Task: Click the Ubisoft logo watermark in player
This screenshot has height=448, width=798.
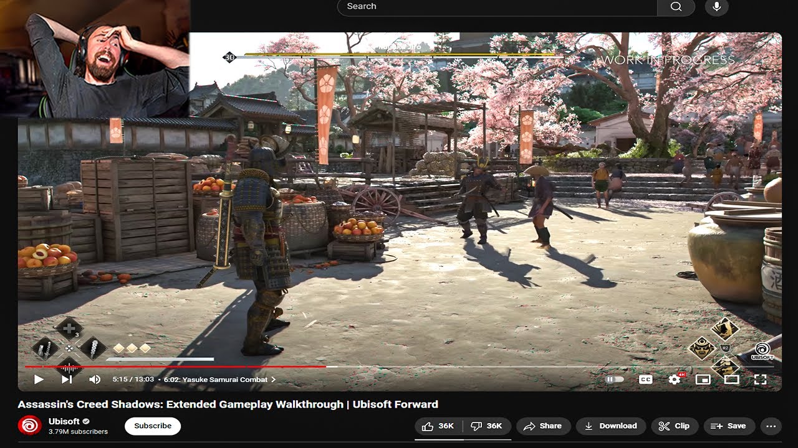Action: (x=762, y=351)
